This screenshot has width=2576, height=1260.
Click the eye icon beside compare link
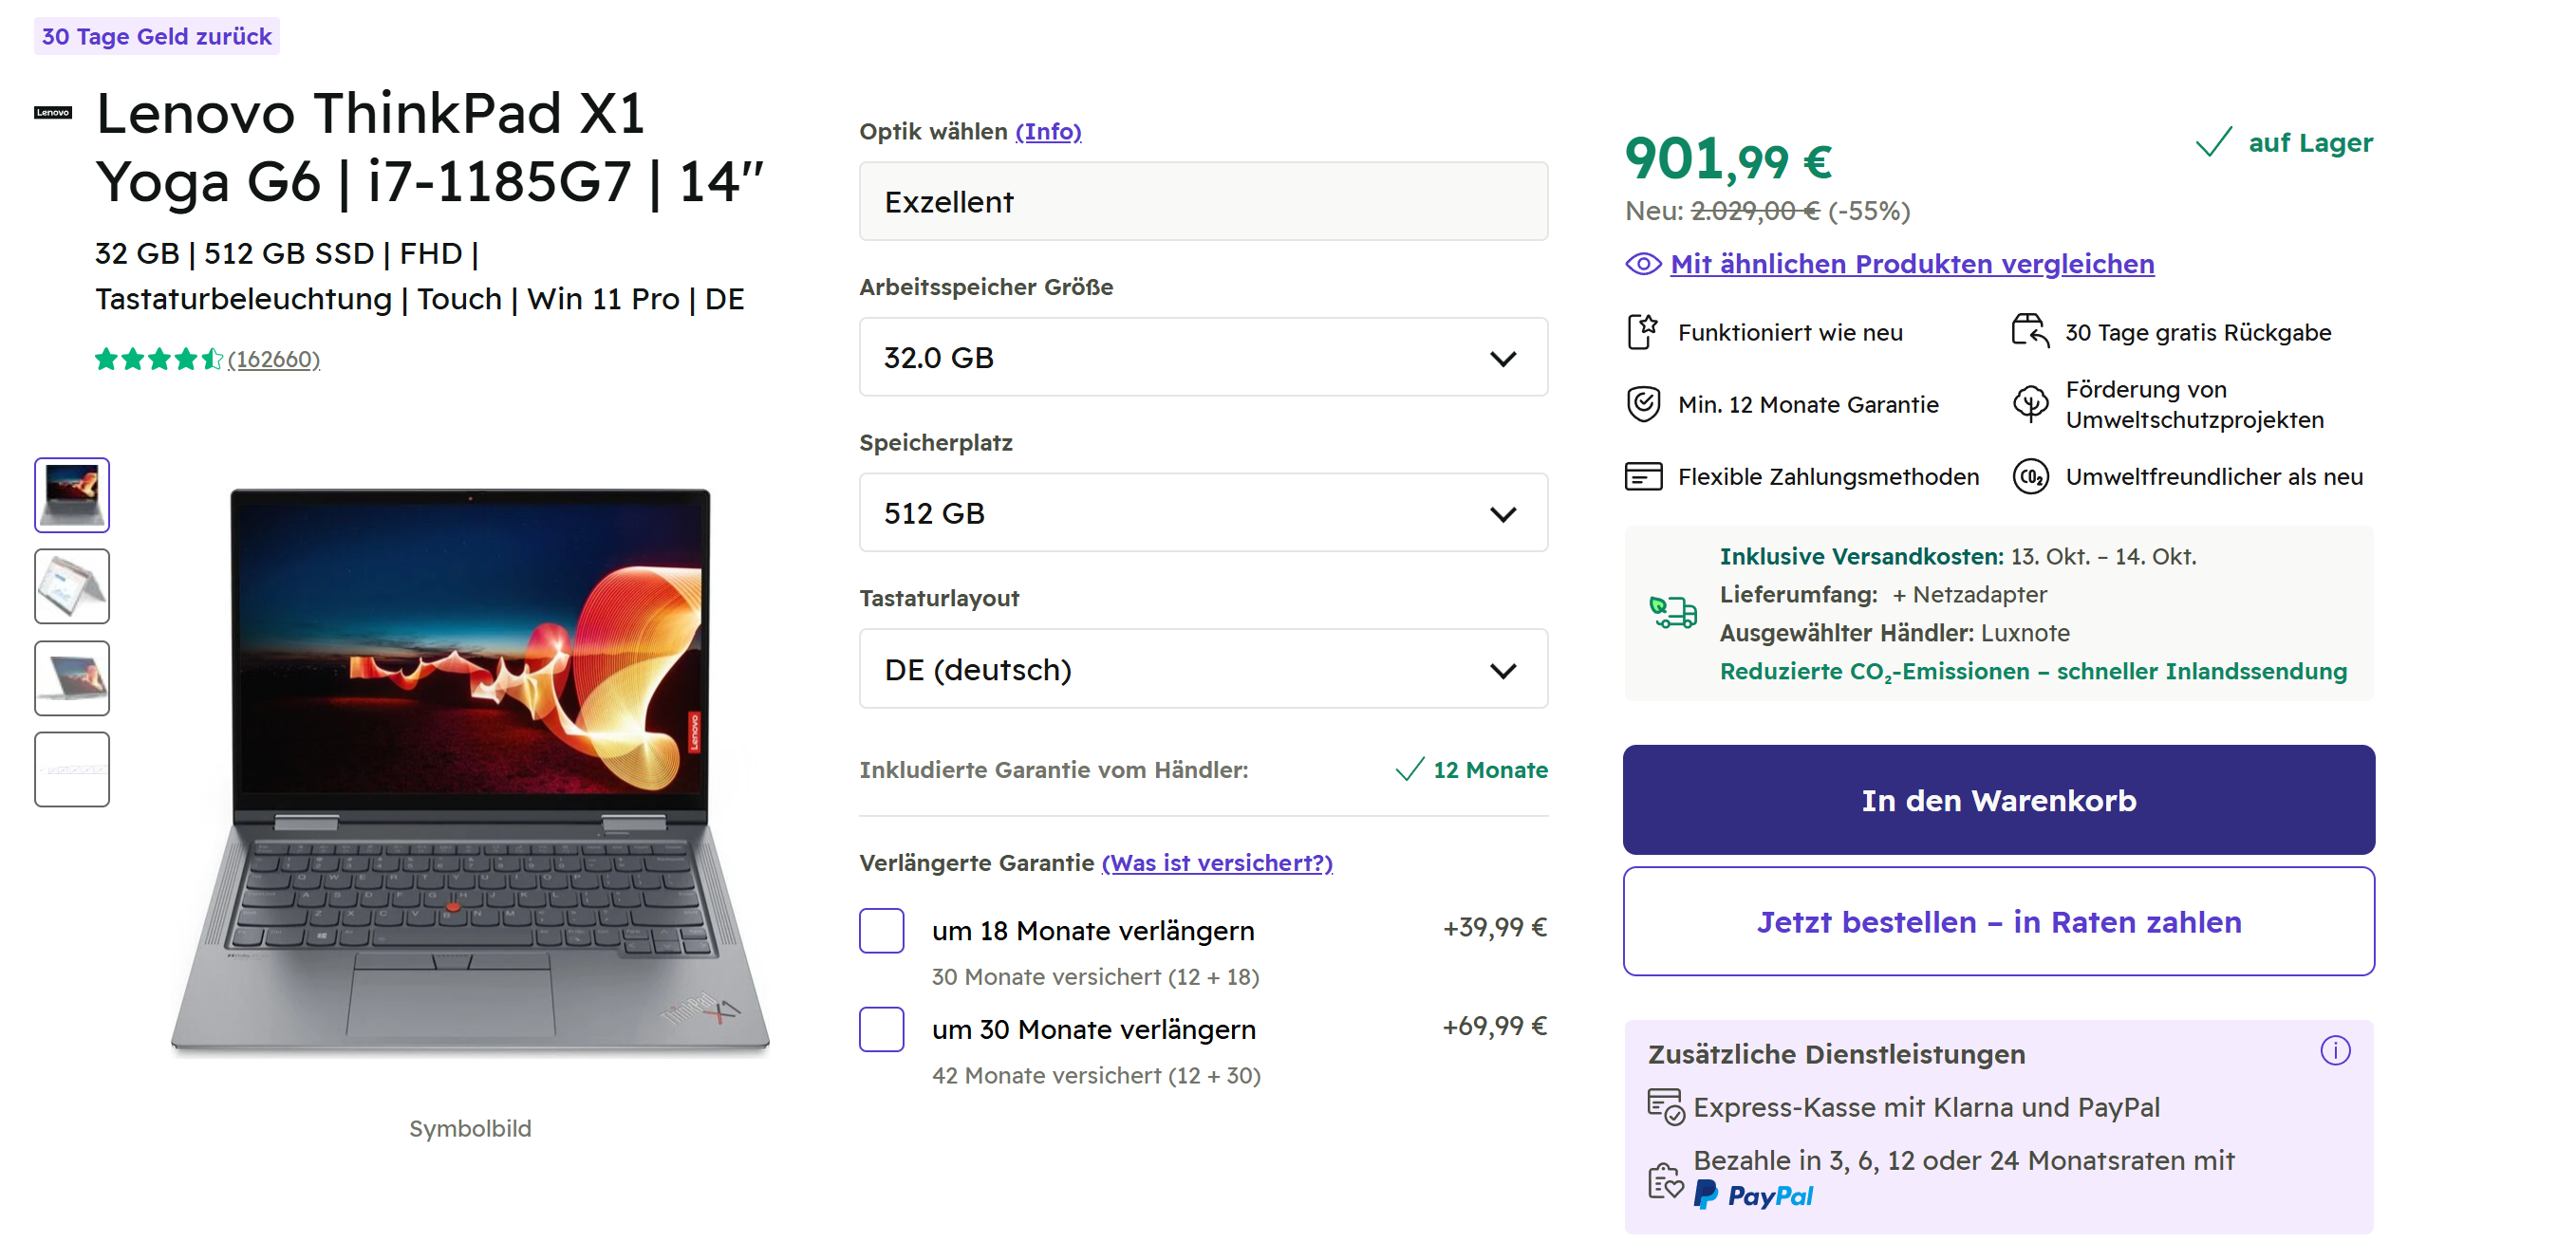pyautogui.click(x=1643, y=264)
